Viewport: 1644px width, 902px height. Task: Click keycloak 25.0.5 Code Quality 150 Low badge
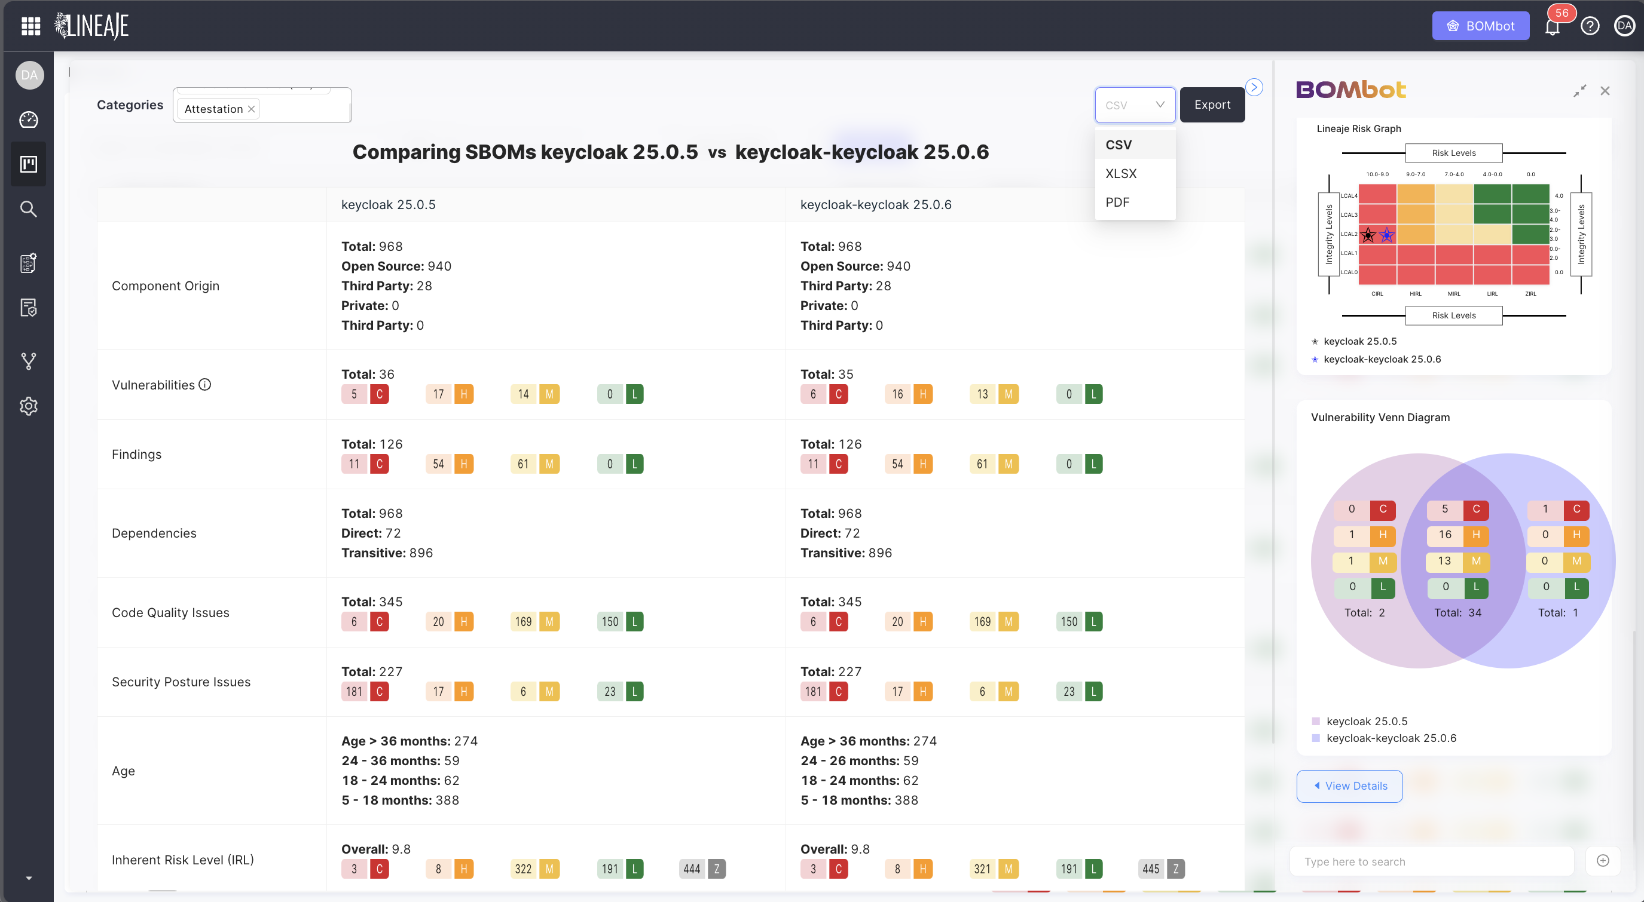621,621
